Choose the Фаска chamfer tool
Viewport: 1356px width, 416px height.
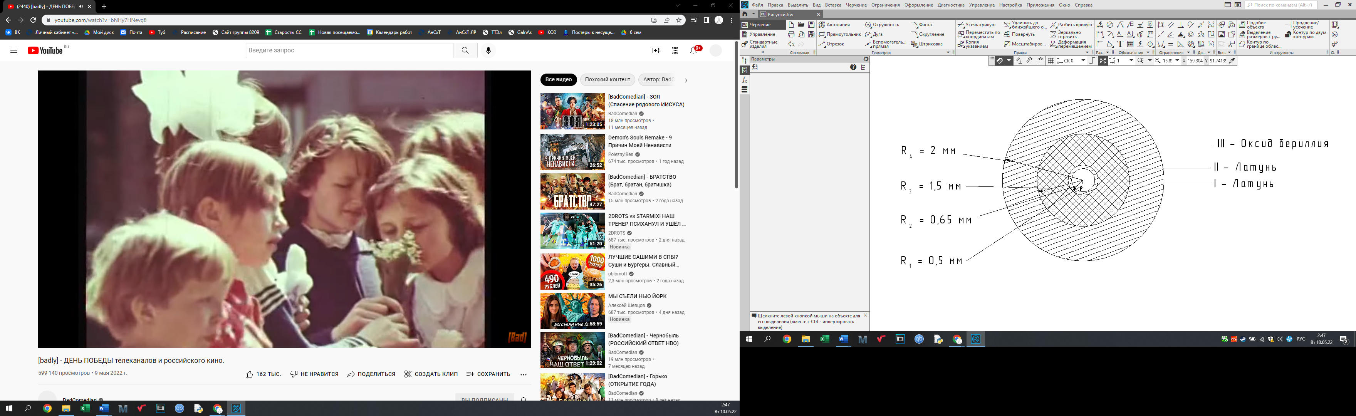click(922, 25)
